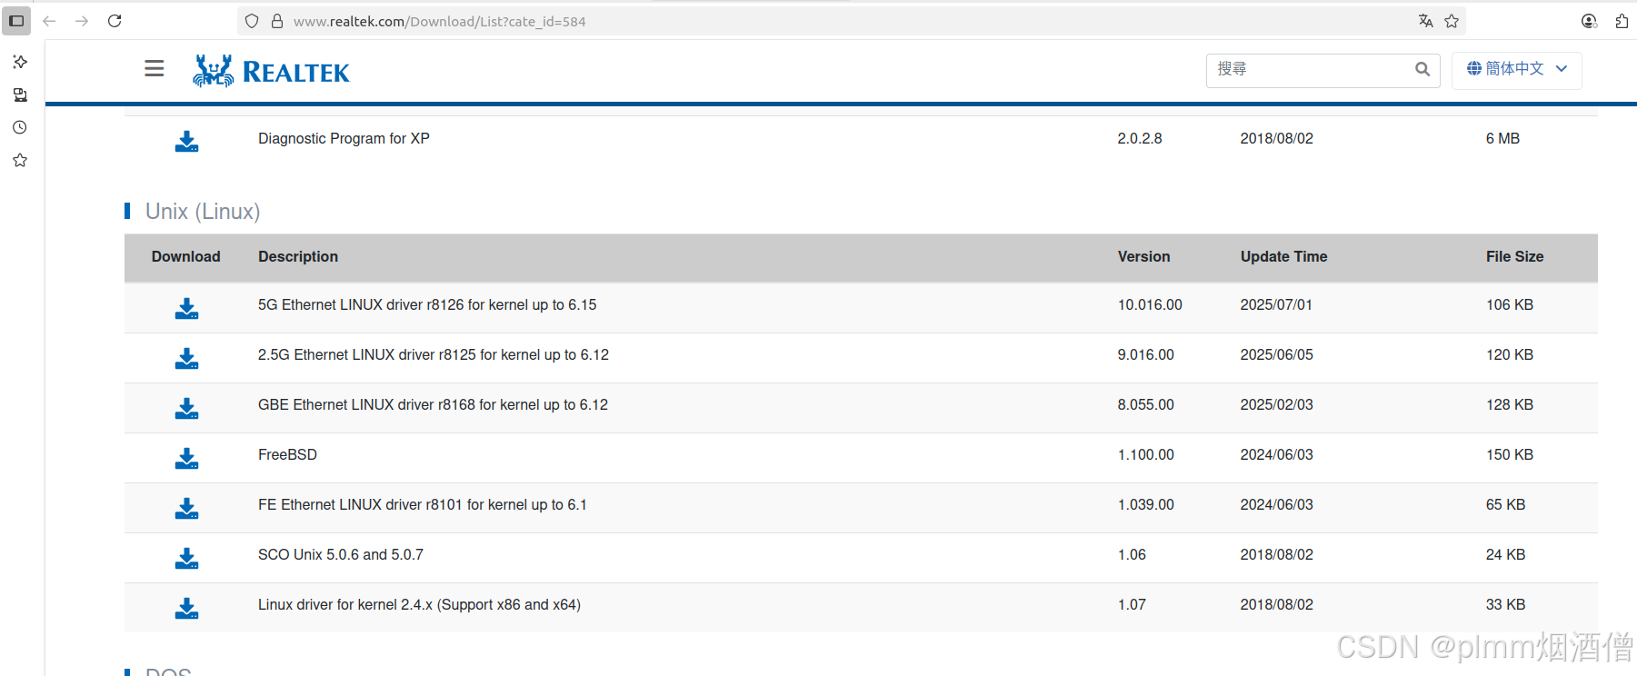This screenshot has width=1637, height=676.
Task: Click the Realtek logo
Action: (271, 71)
